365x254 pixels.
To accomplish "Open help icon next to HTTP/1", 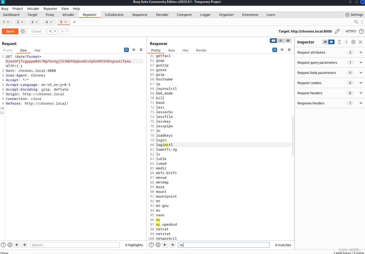I will (361, 31).
